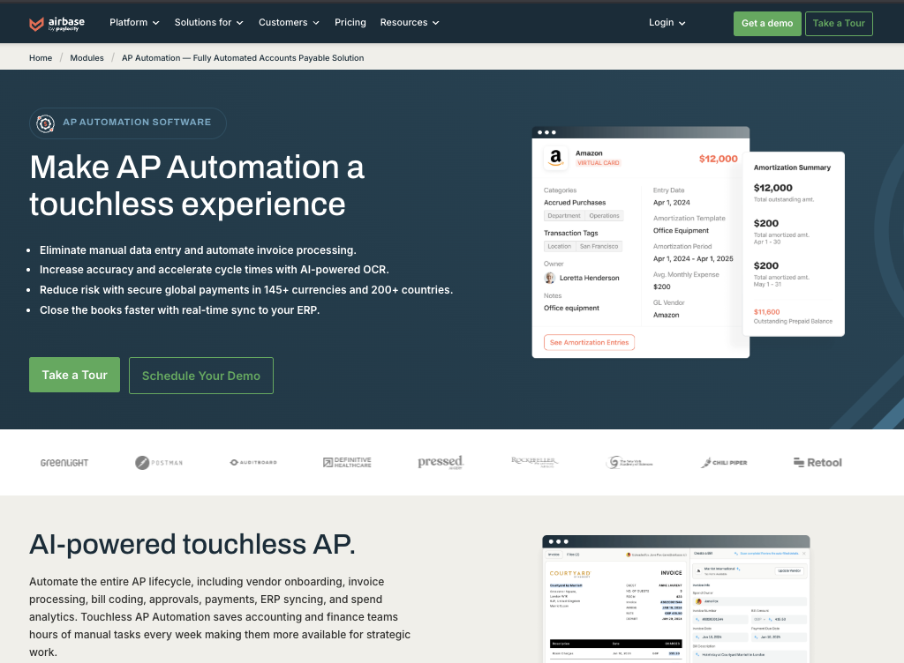
Task: Click the Definitive Healthcare logo
Action: [347, 462]
